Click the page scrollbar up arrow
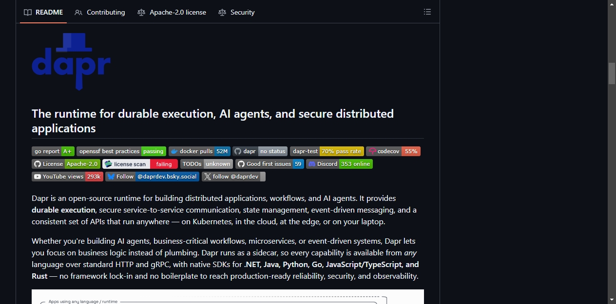Viewport: 616px width, 304px height. (x=612, y=4)
